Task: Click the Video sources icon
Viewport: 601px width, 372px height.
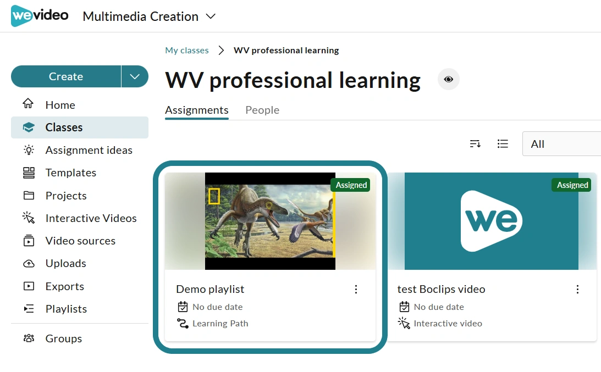Action: tap(29, 241)
